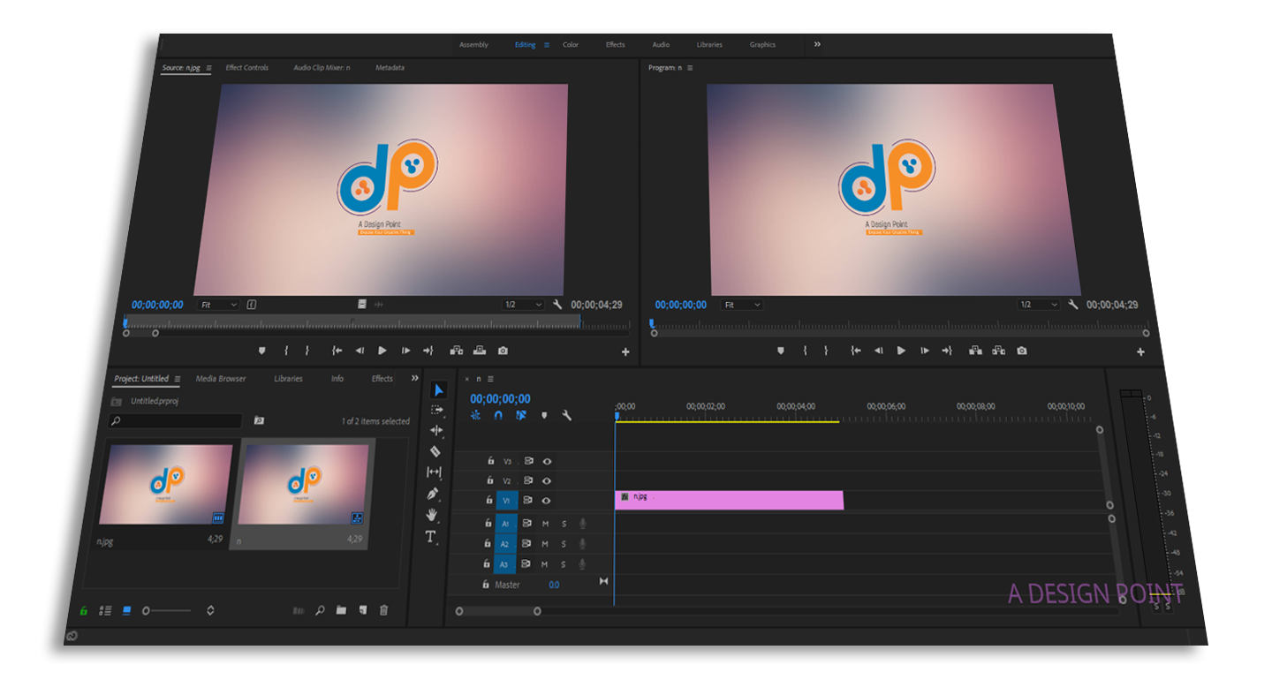This screenshot has width=1272, height=680.
Task: Open Effect Controls tab
Action: click(247, 68)
